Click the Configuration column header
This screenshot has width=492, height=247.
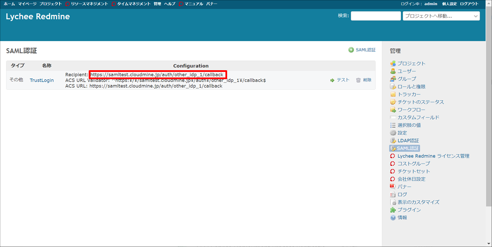pos(191,66)
